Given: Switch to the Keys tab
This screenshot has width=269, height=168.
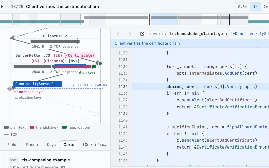Looking at the screenshot, I should coord(51,145).
